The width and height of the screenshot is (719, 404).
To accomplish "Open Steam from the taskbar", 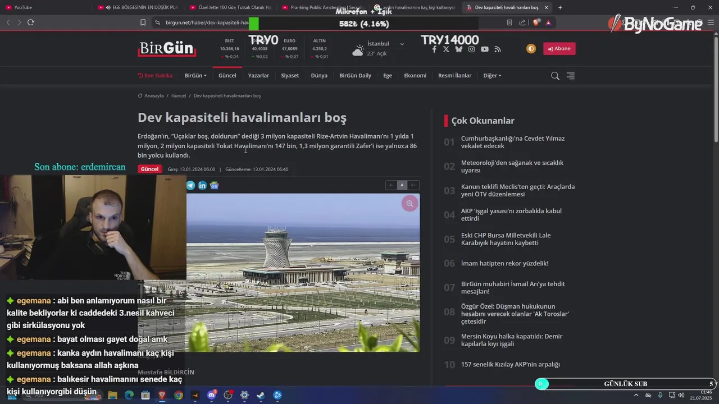I will (261, 395).
